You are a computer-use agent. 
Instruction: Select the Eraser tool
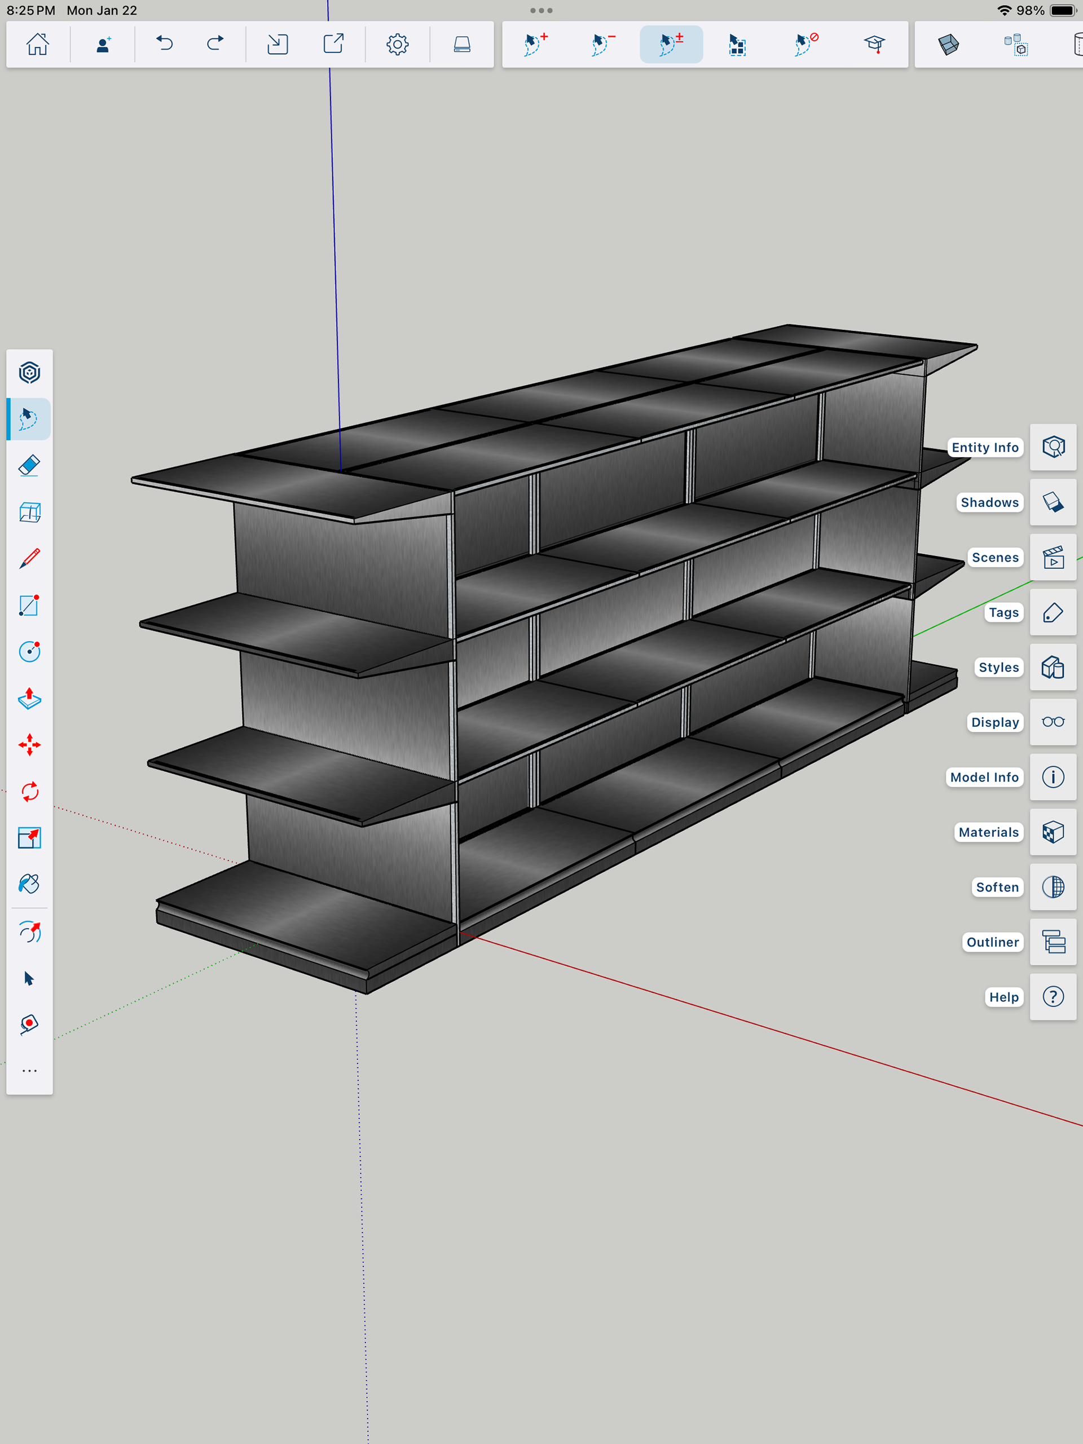pos(29,465)
